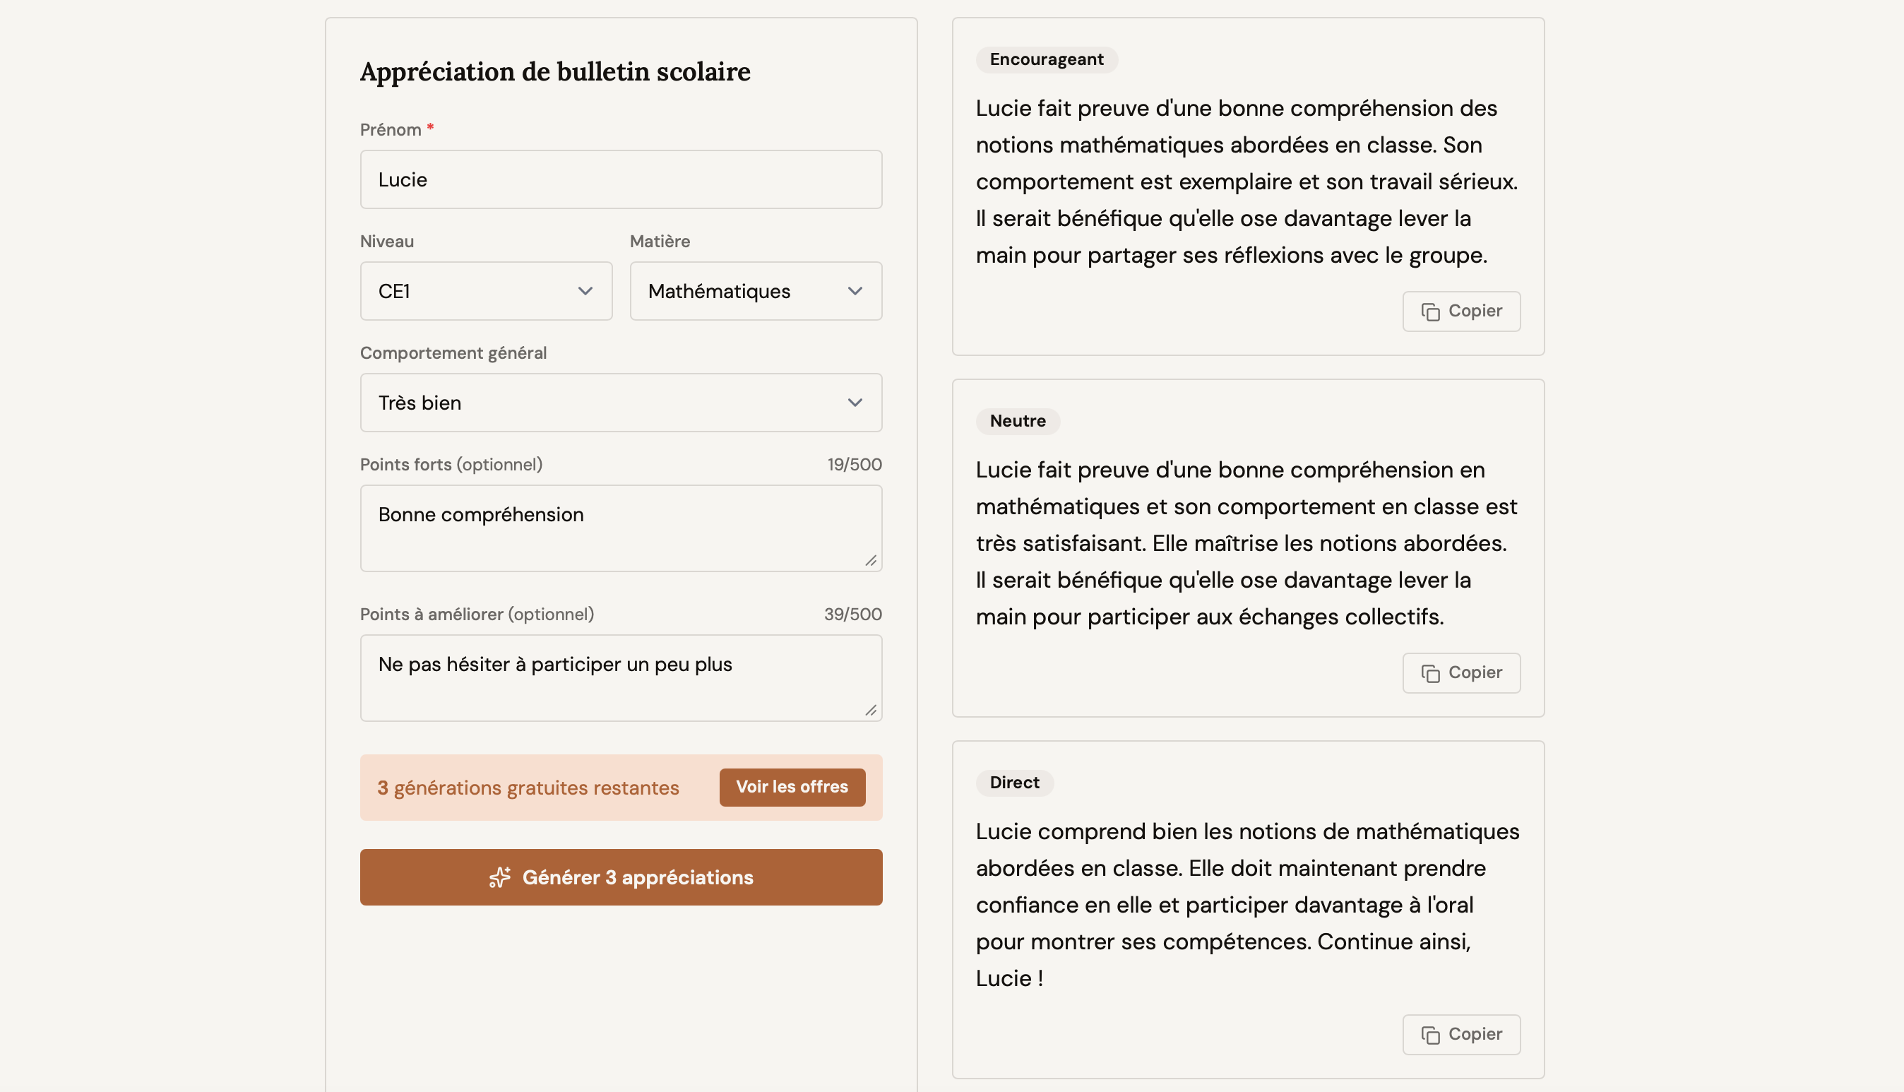
Task: Click the Points à améliorer text area
Action: 621,678
